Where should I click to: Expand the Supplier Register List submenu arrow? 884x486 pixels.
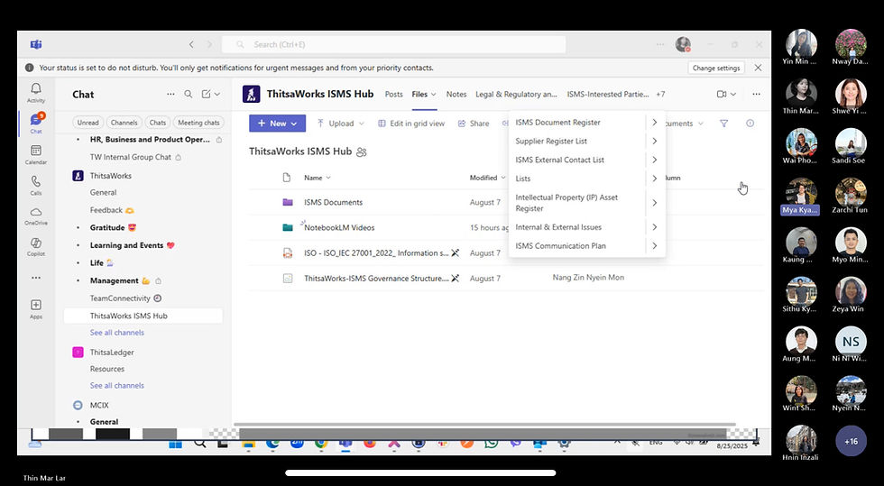coord(655,141)
